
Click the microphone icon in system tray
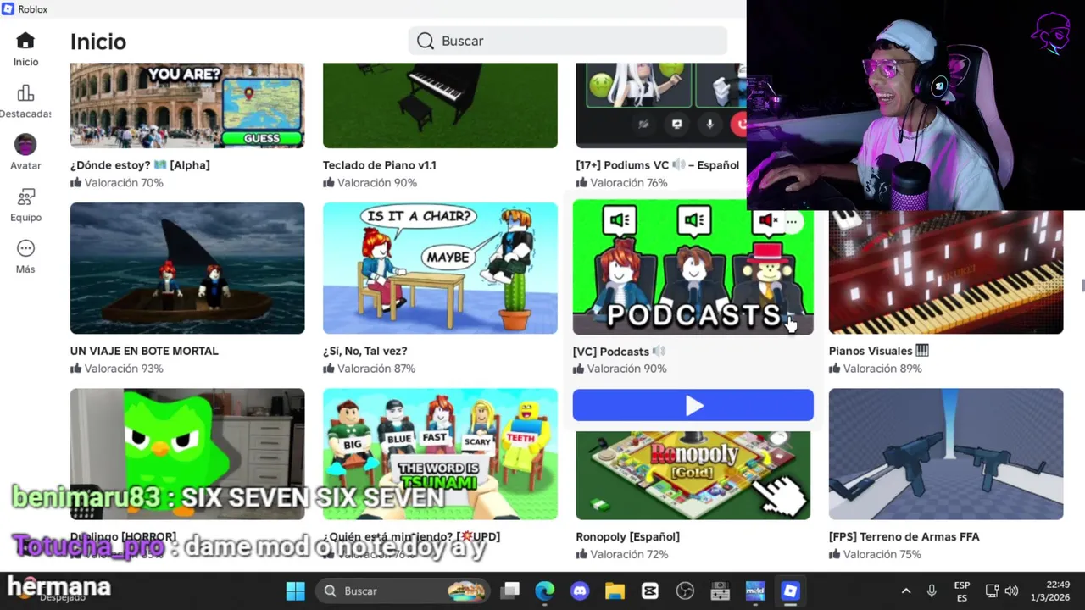[x=932, y=591]
